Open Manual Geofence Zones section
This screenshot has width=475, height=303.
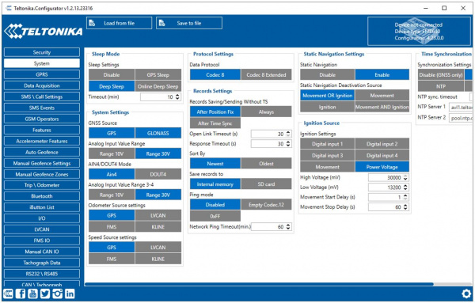pos(42,174)
